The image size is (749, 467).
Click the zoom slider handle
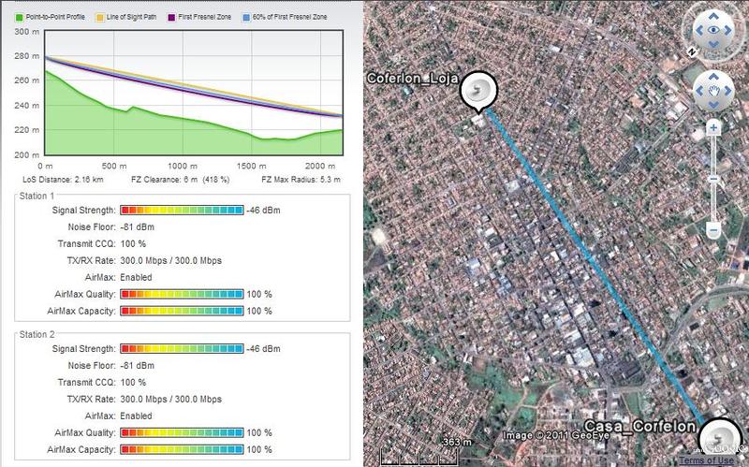click(x=713, y=180)
